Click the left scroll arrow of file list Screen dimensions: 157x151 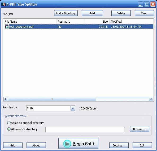(x=6, y=99)
